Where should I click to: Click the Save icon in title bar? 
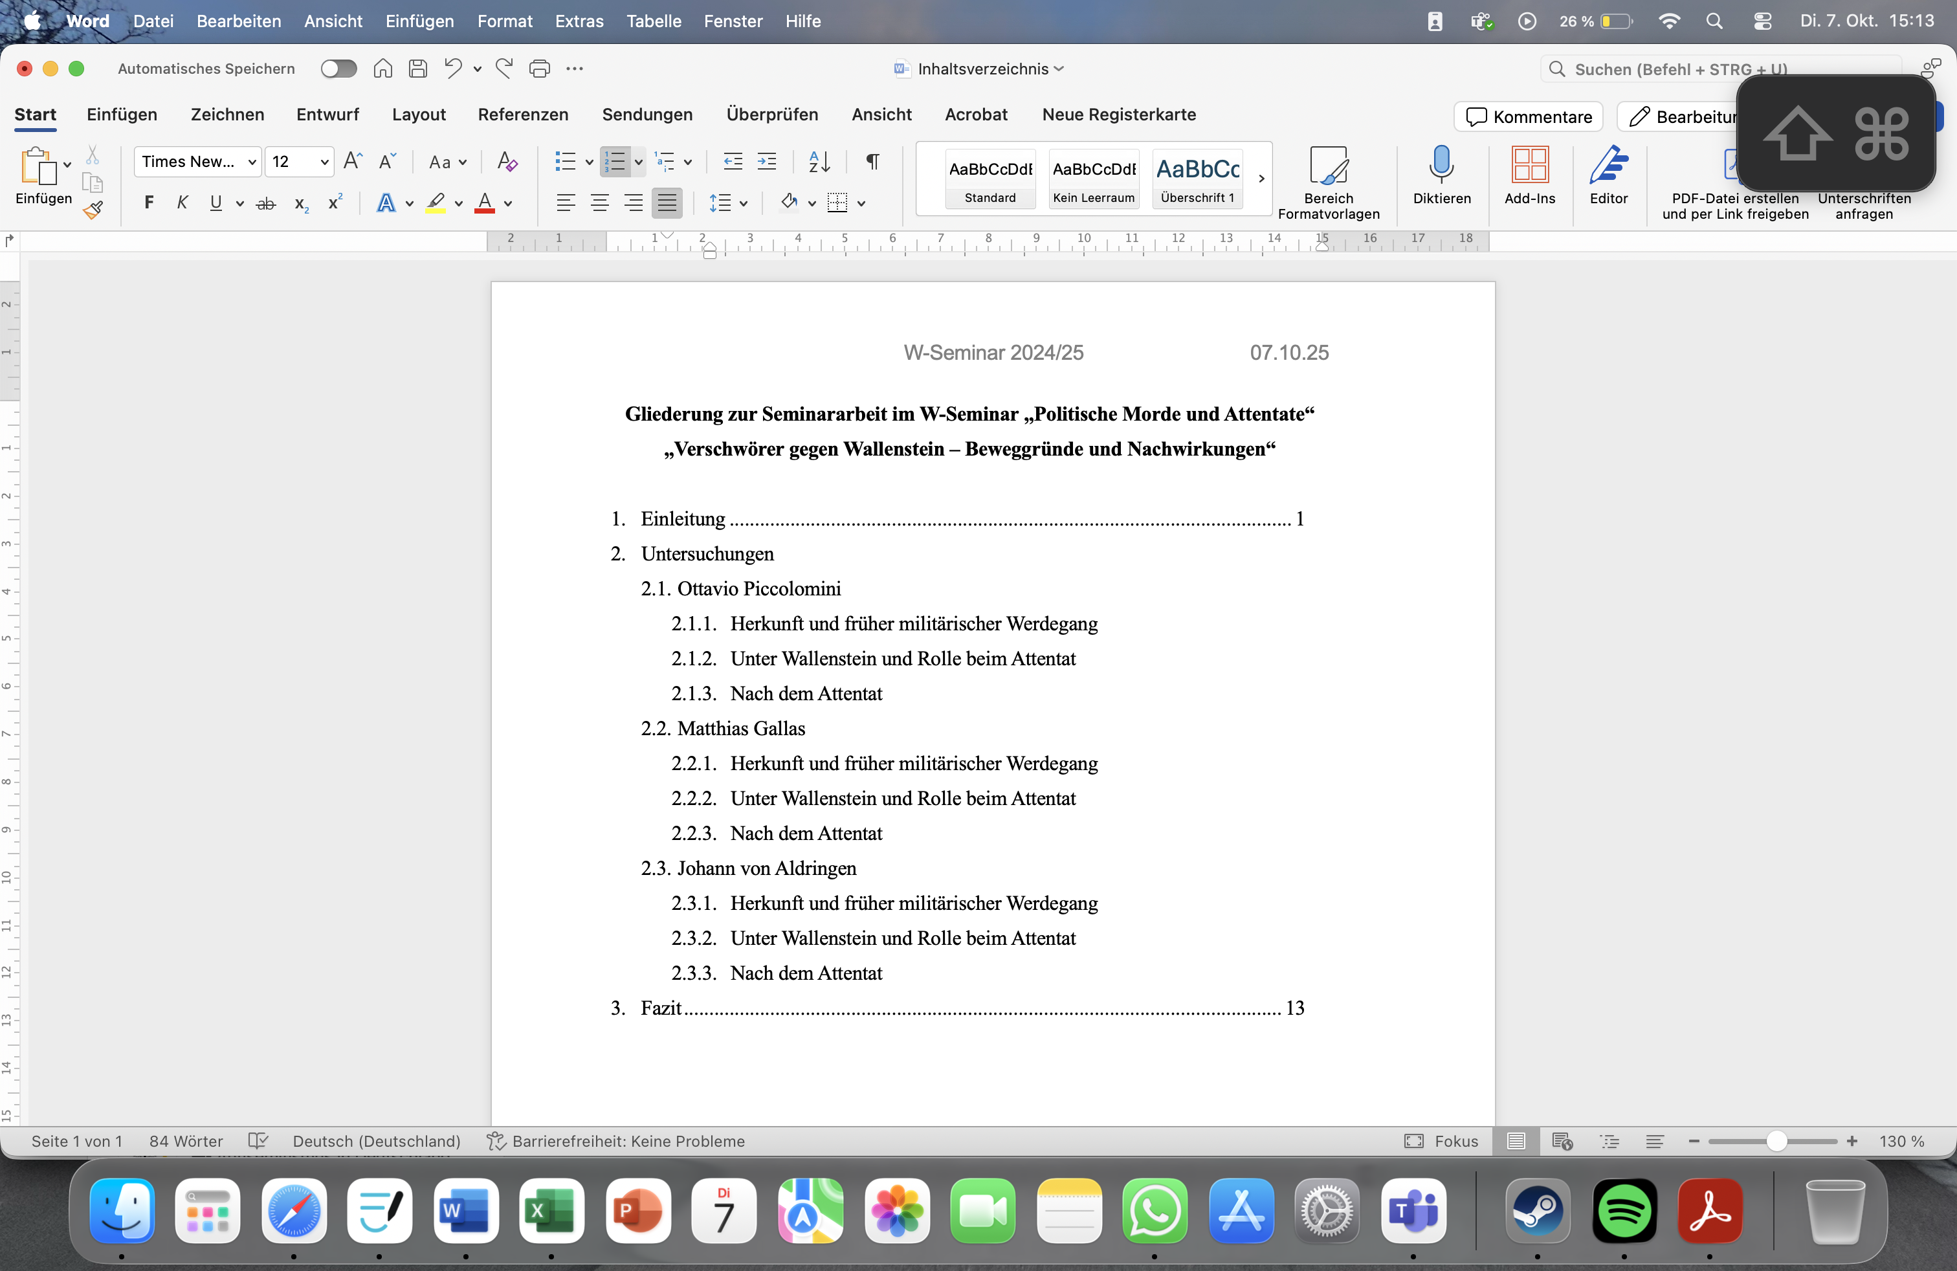417,69
